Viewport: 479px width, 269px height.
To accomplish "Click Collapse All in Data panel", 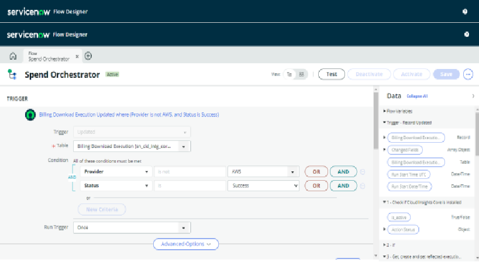I will (417, 96).
